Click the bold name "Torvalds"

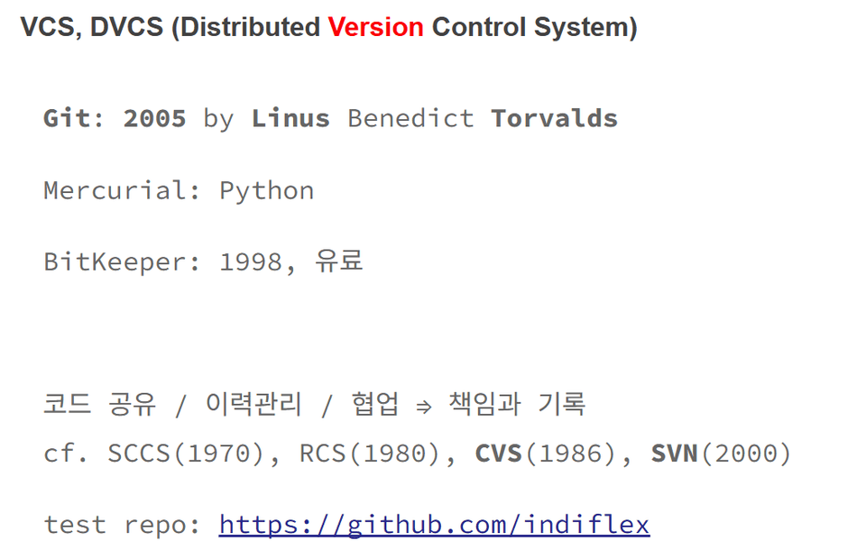(554, 118)
